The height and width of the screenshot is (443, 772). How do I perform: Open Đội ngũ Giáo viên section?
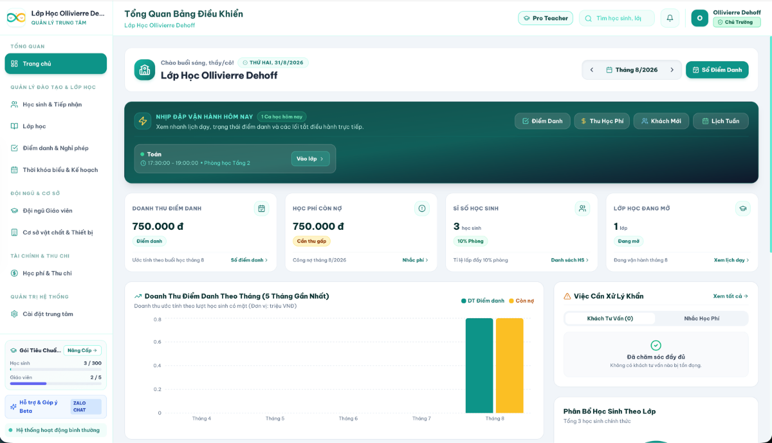[56, 211]
